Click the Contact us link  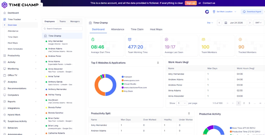(x=209, y=3)
